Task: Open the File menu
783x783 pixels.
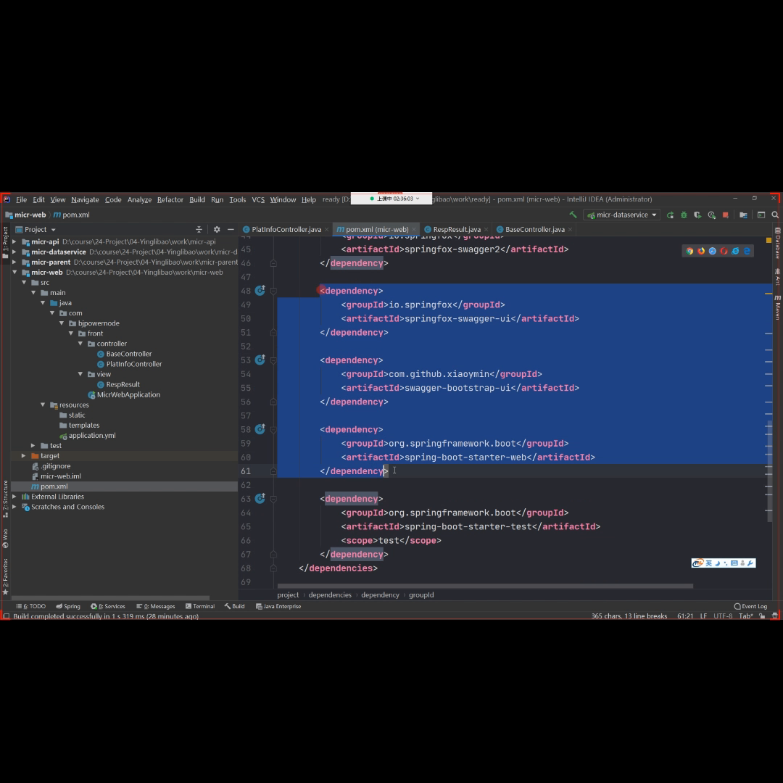Action: (x=22, y=200)
